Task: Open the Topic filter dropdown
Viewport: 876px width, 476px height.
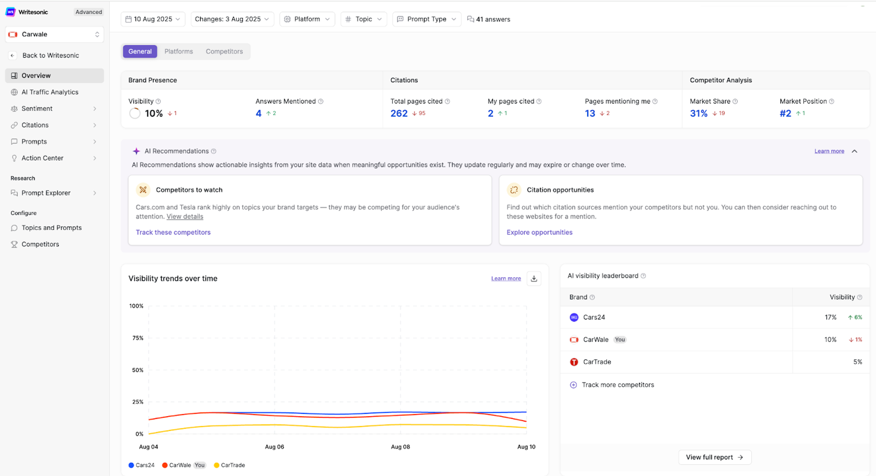Action: point(364,19)
